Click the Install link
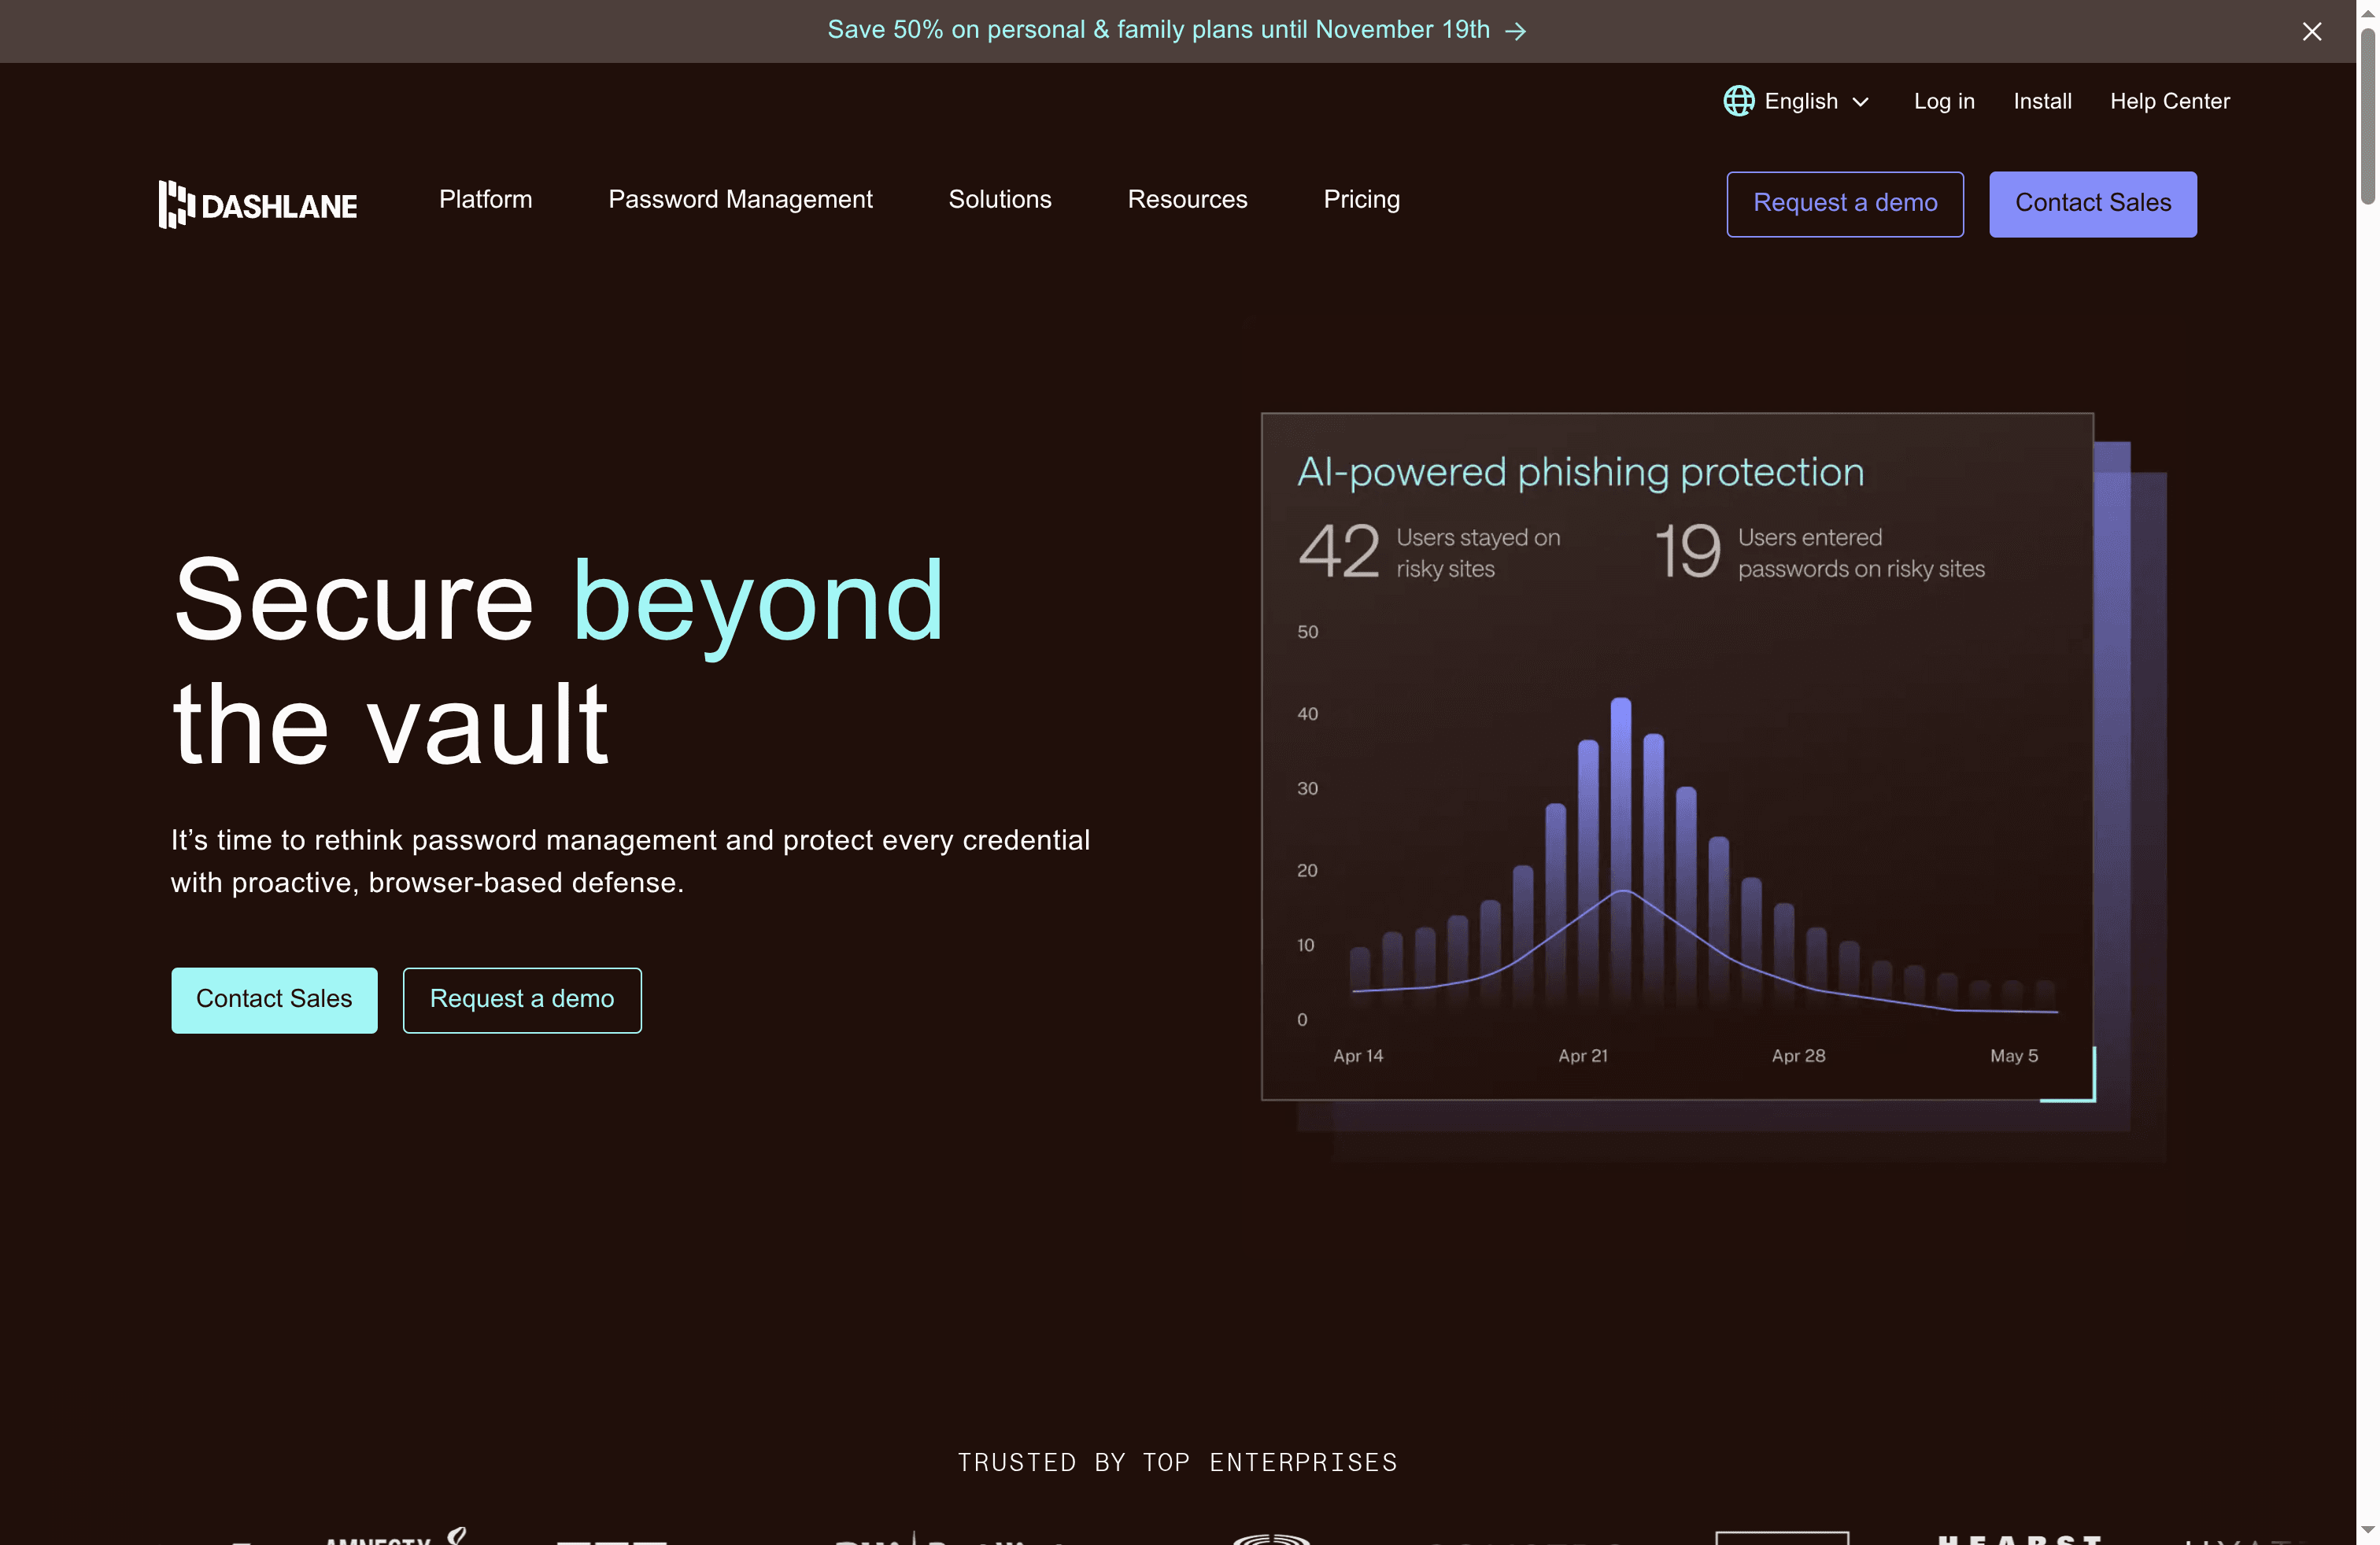This screenshot has width=2380, height=1545. 2042,101
